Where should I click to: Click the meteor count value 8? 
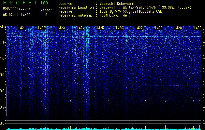point(46,15)
